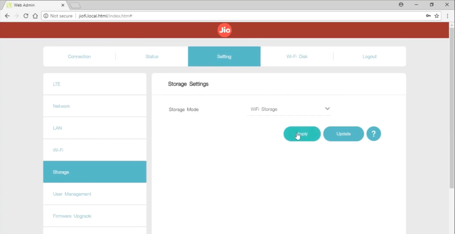The height and width of the screenshot is (234, 455).
Task: Open help via the question mark button
Action: (374, 134)
